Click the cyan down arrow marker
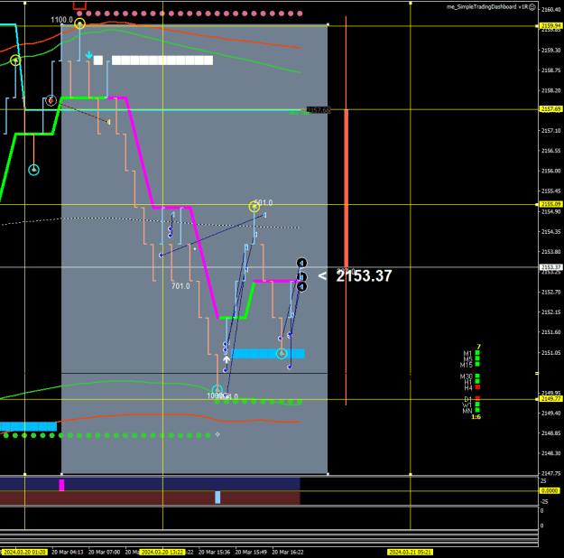Screen dimensions: 564x558 [x=88, y=55]
